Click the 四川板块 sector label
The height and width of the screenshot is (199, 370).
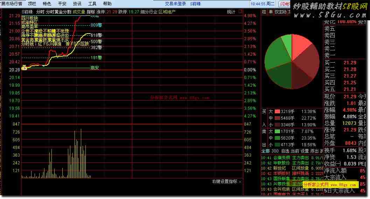[x=29, y=18]
